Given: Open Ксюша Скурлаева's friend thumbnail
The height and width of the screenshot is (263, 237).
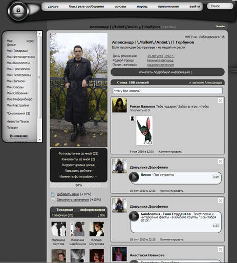Looking at the screenshot, I should click(97, 229).
